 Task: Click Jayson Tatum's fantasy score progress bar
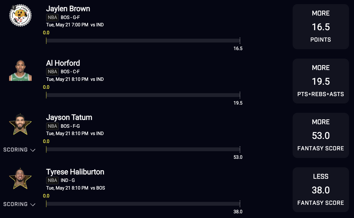pos(143,149)
